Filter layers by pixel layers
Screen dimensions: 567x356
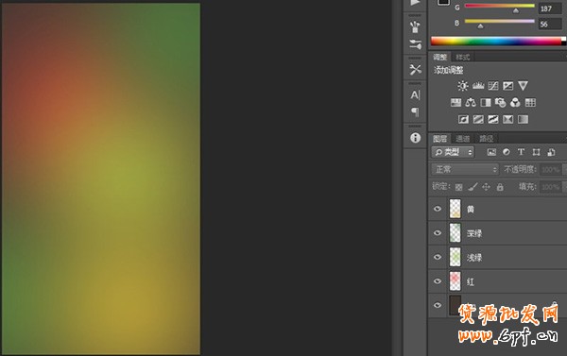[491, 152]
